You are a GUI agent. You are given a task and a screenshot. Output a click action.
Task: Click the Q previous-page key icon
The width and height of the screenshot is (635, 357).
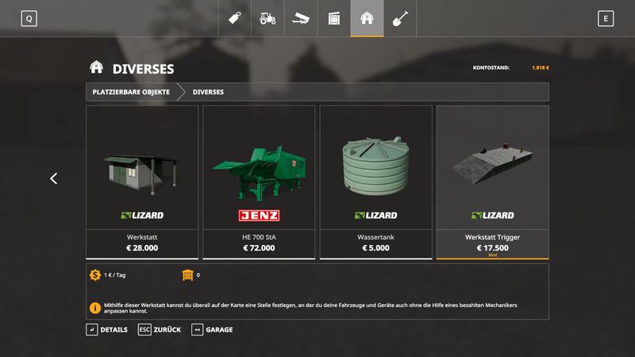point(29,18)
